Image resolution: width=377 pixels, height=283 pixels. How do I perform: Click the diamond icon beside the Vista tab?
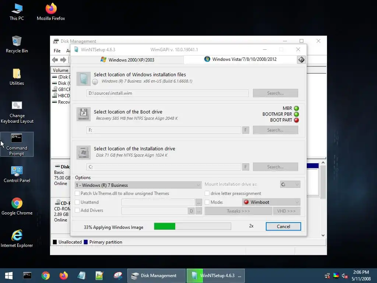[301, 60]
